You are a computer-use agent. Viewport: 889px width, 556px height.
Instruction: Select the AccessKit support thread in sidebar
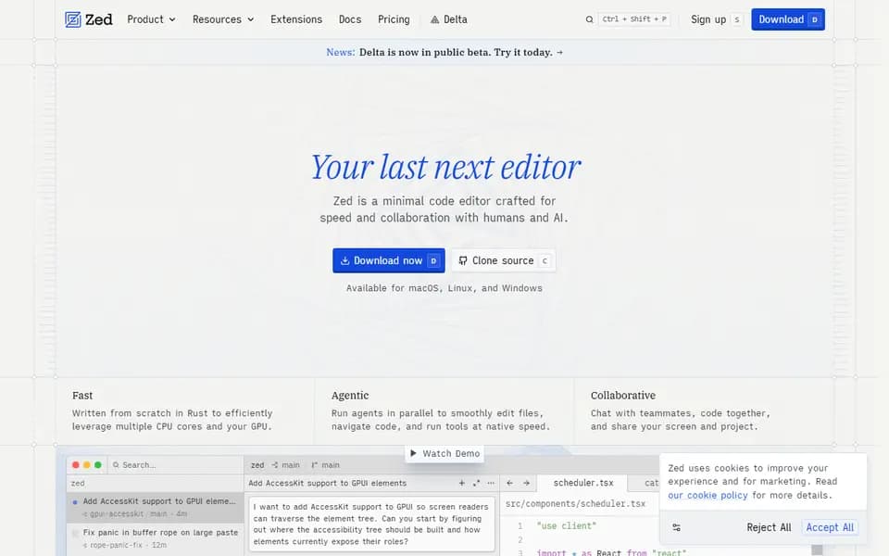click(x=155, y=507)
